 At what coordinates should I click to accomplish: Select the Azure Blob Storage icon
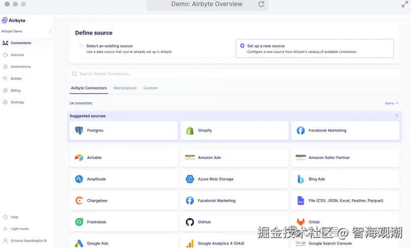coord(190,179)
